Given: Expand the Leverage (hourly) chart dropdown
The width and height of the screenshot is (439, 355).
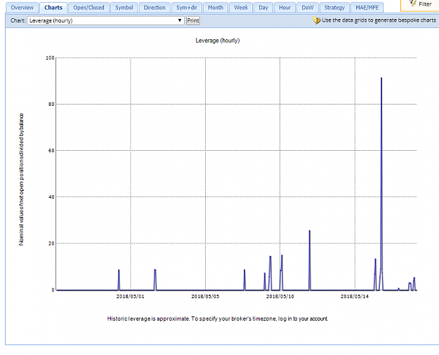Looking at the screenshot, I should 105,20.
